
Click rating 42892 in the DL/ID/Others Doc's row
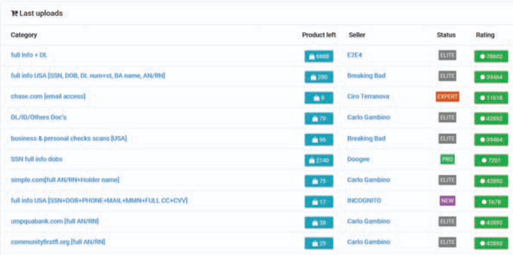click(491, 119)
